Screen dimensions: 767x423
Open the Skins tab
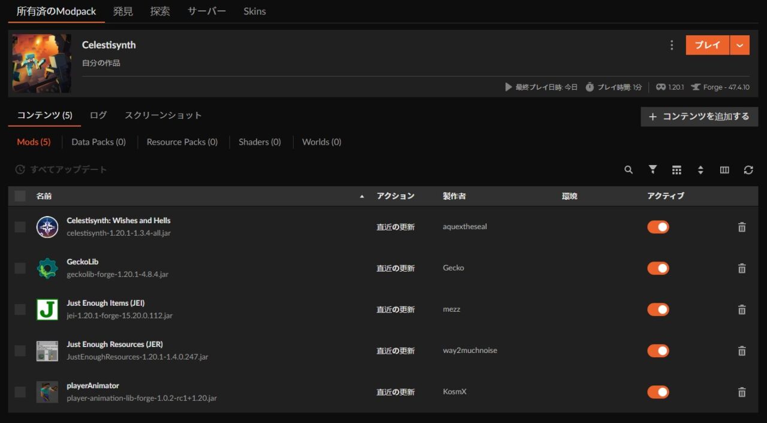click(x=255, y=11)
